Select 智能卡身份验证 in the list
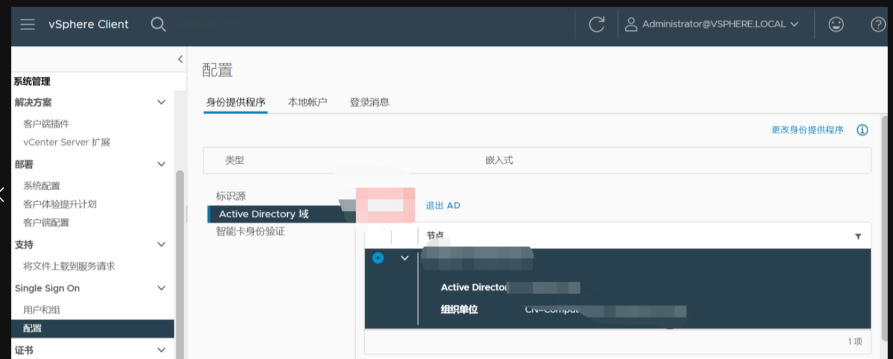893x359 pixels. coord(250,231)
